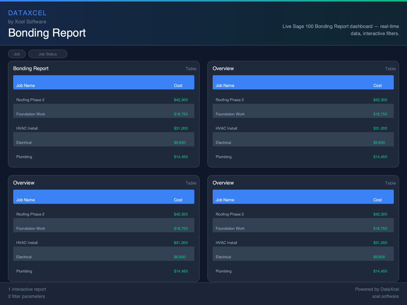The image size is (407, 305).
Task: Select Plumbing row in Bonding Report table
Action: pos(24,157)
